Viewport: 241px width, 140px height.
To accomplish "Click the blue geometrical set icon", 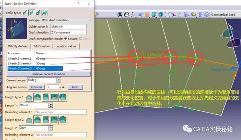I will [207, 15].
